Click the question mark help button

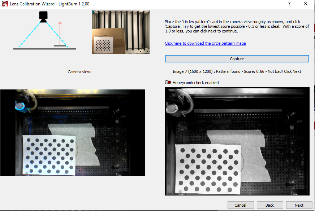pos(289,4)
